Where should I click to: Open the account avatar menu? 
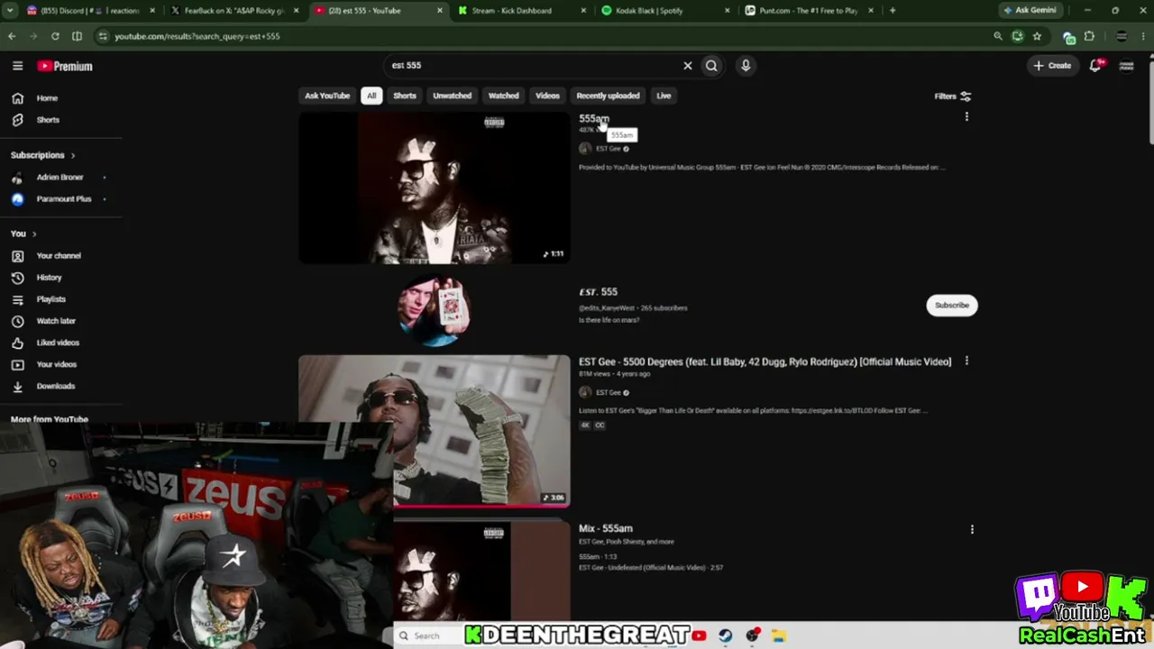1126,66
